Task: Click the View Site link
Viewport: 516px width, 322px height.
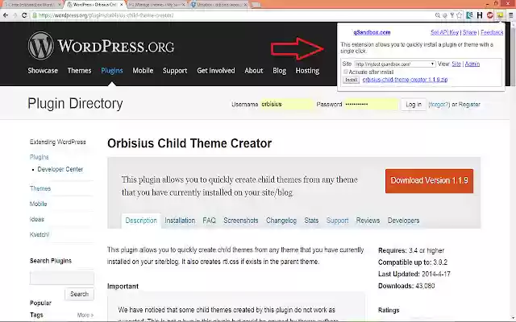Action: [456, 64]
